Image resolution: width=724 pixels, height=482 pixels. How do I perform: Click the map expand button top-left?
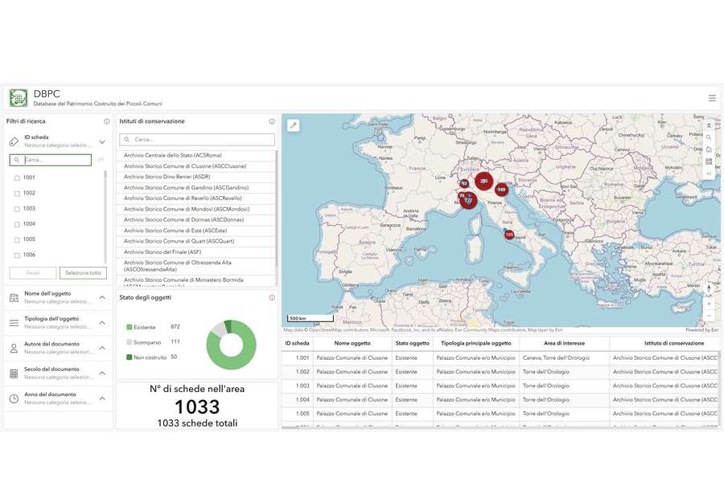click(293, 125)
